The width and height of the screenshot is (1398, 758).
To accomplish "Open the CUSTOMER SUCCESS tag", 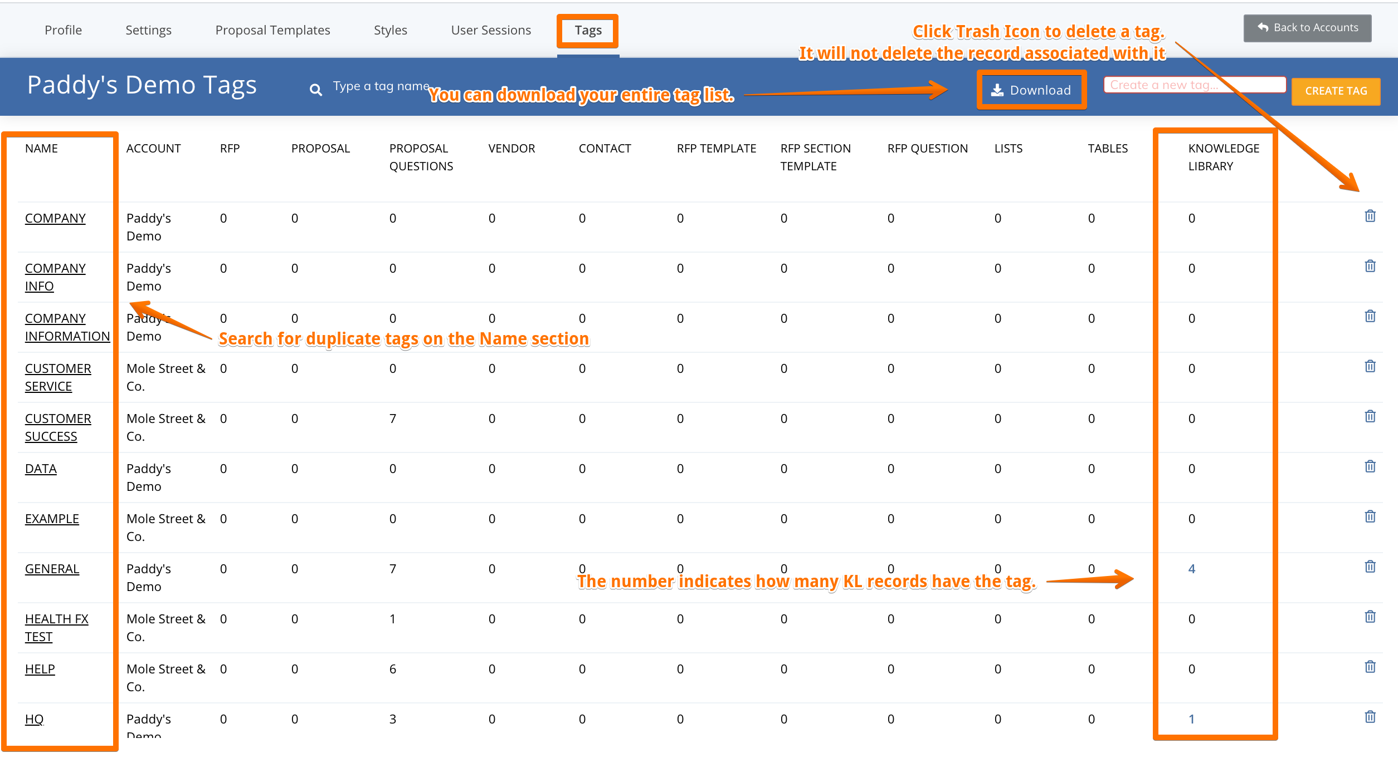I will tap(58, 427).
